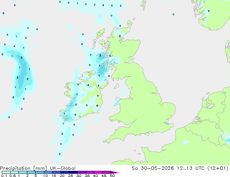This screenshot has width=230, height=177.
Task: Select the 2–5 mm legend color swatch
Action: [31, 172]
